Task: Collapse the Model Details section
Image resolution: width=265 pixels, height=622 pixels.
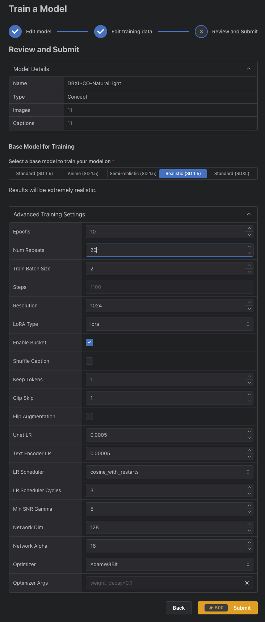Action: tap(249, 69)
